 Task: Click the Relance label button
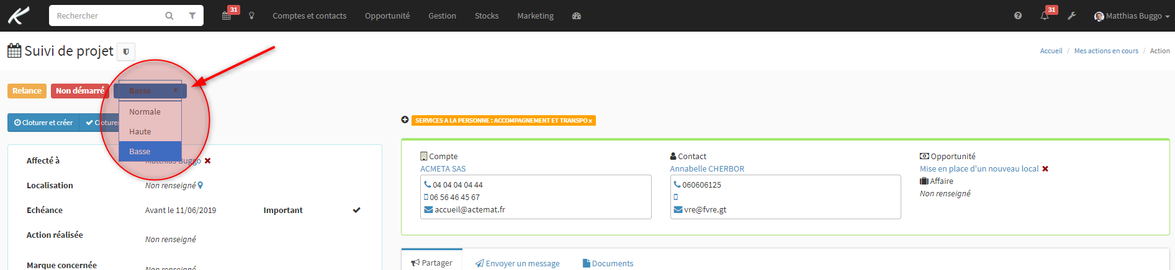coord(27,91)
